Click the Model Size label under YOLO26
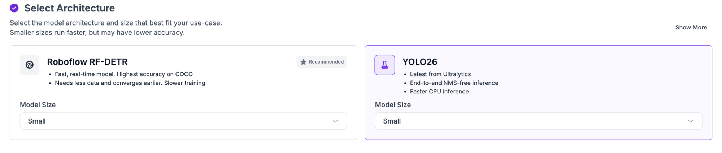This screenshot has width=722, height=153. pos(393,105)
